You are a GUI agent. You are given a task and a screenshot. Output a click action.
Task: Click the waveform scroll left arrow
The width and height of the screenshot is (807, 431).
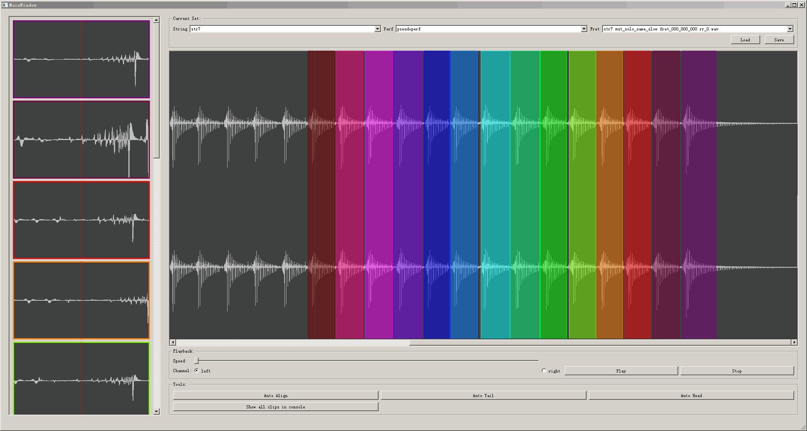(x=172, y=342)
